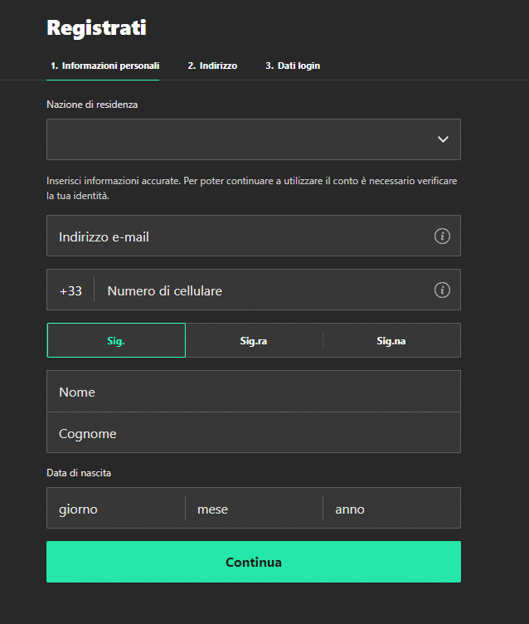
Task: Click into the Cognome field
Action: click(x=254, y=432)
